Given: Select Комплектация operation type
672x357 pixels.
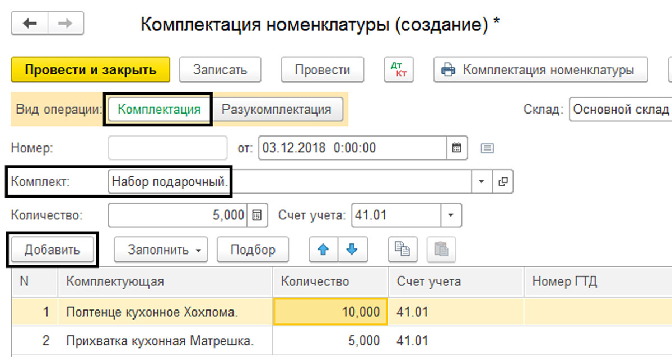Looking at the screenshot, I should [159, 109].
